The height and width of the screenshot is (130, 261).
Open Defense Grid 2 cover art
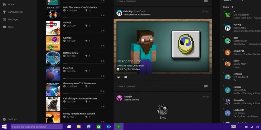53,58
